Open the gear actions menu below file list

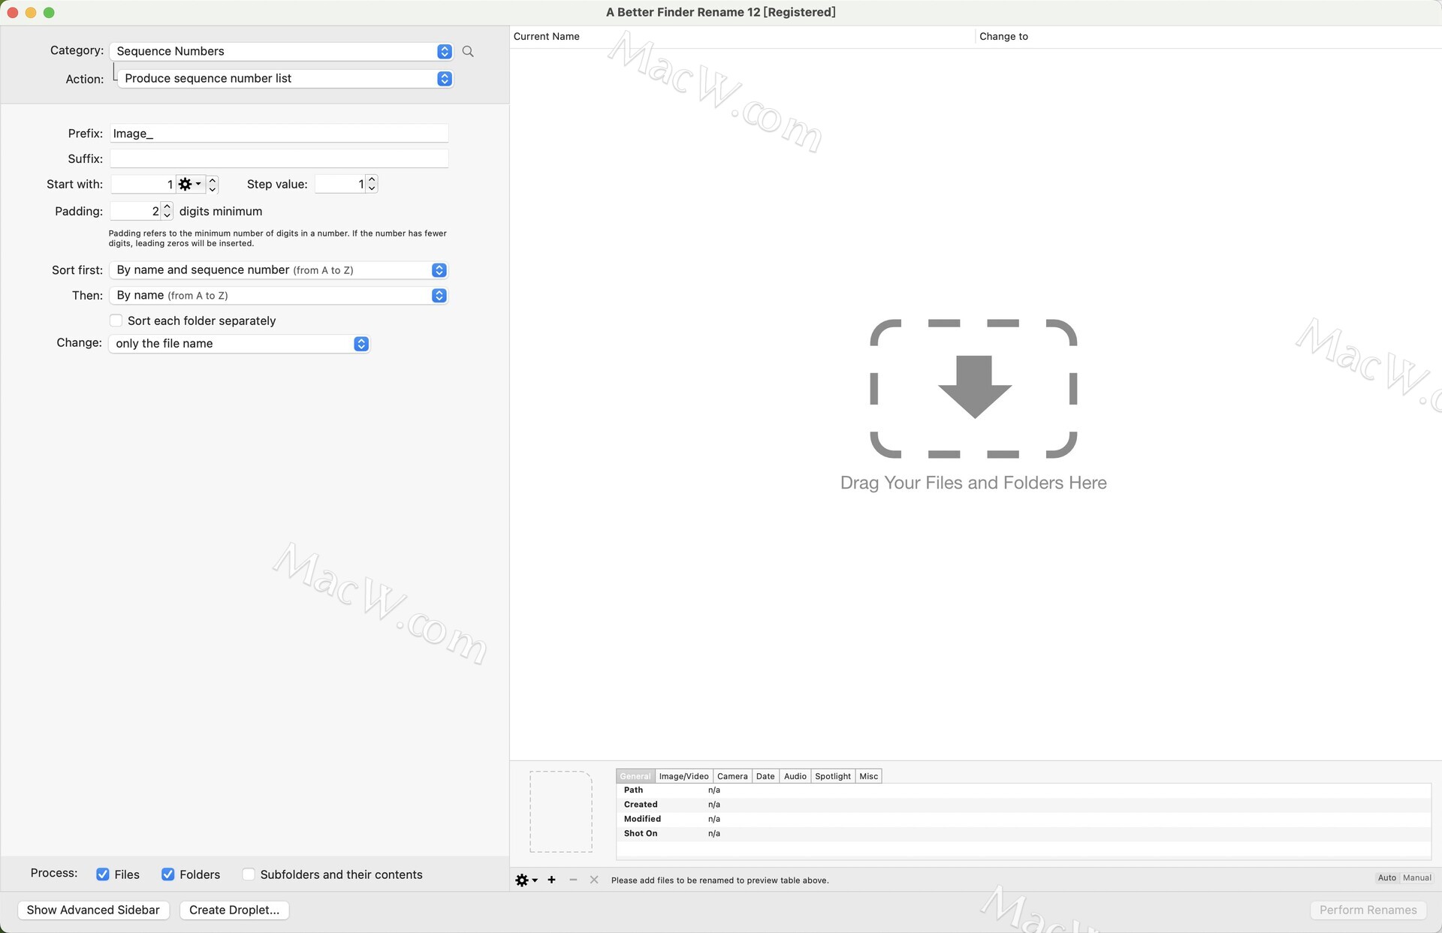point(526,880)
